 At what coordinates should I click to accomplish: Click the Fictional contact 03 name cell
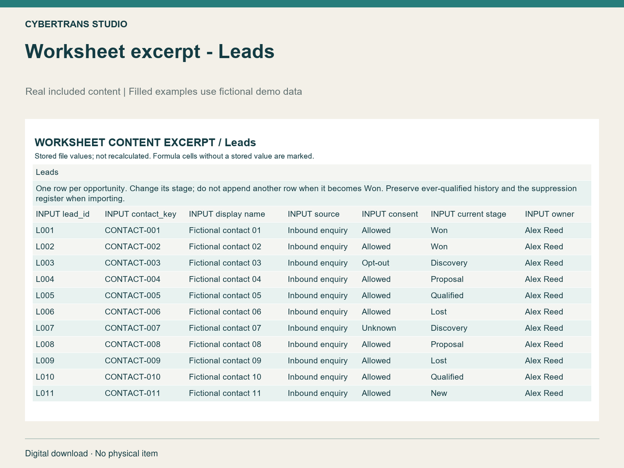[x=225, y=263]
